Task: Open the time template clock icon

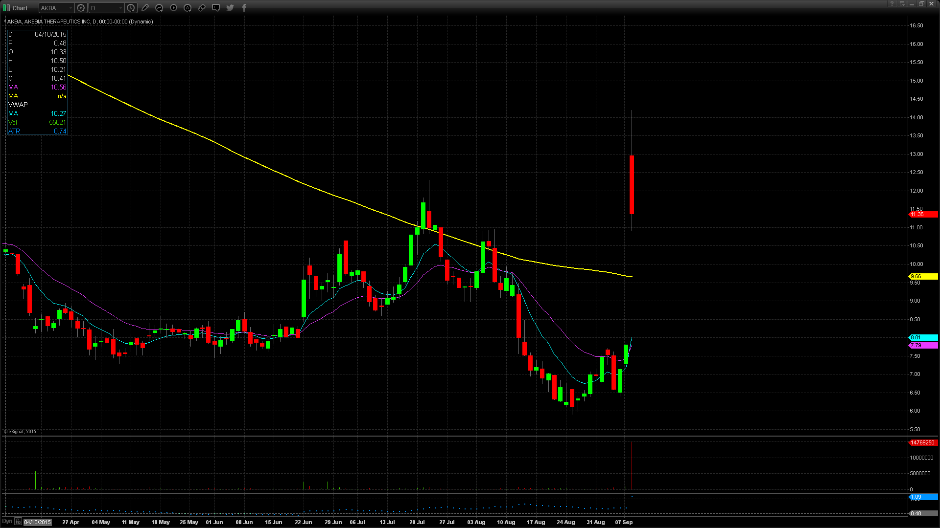Action: tap(131, 8)
